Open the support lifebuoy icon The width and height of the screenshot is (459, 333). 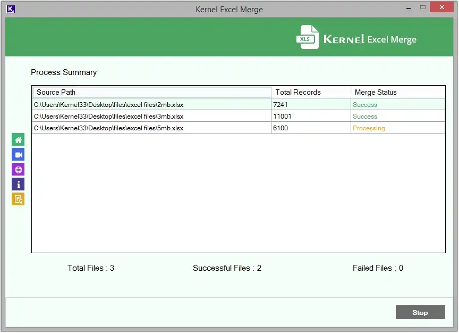click(18, 169)
